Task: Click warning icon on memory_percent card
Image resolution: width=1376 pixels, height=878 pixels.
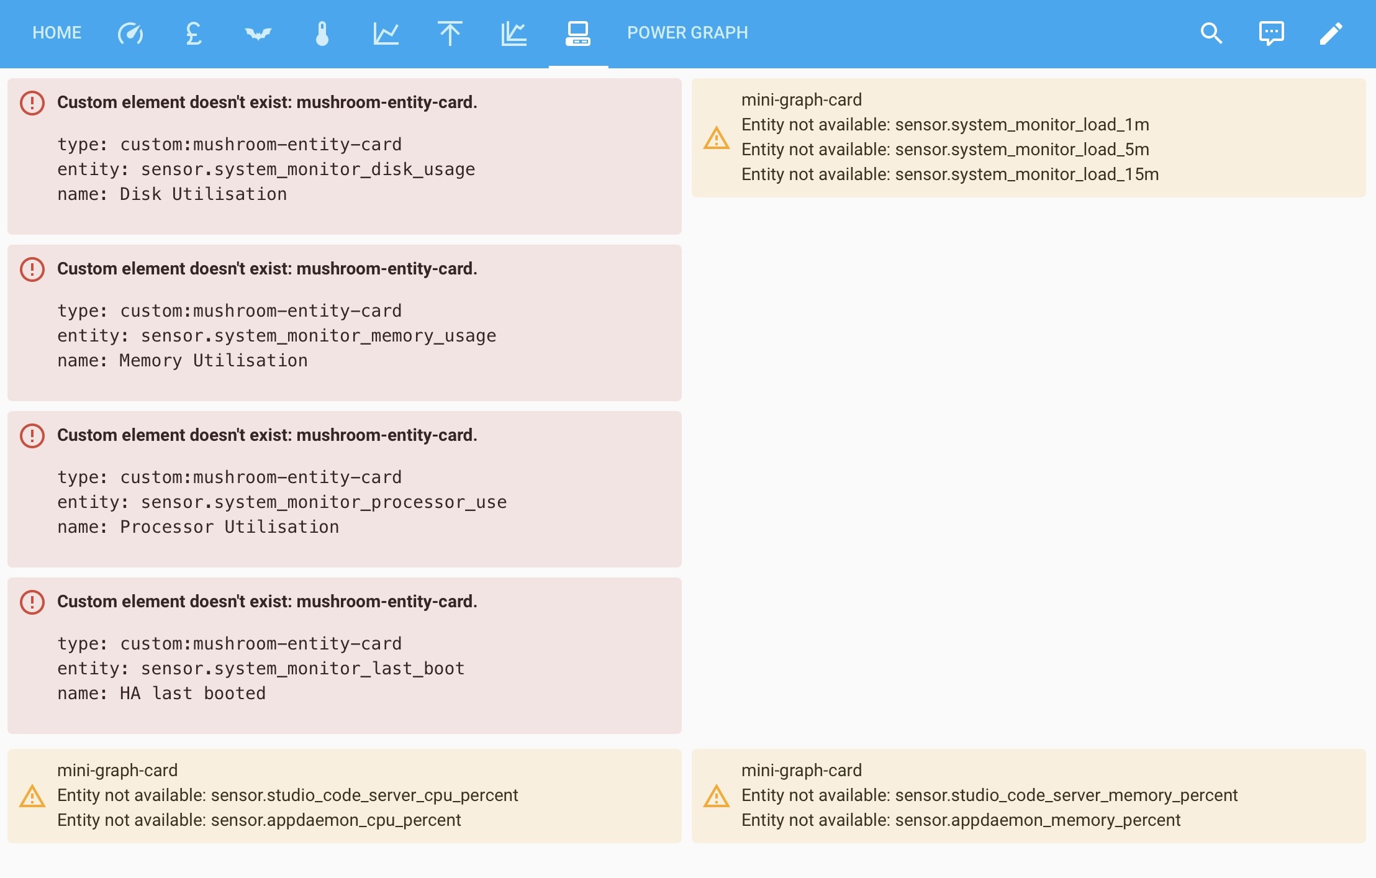Action: tap(717, 795)
